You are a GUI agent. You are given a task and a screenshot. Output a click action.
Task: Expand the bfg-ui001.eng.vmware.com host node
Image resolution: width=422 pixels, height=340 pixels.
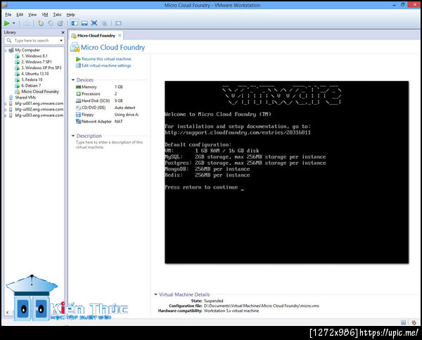(x=6, y=103)
